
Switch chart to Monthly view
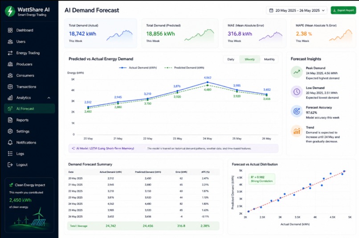pyautogui.click(x=269, y=59)
